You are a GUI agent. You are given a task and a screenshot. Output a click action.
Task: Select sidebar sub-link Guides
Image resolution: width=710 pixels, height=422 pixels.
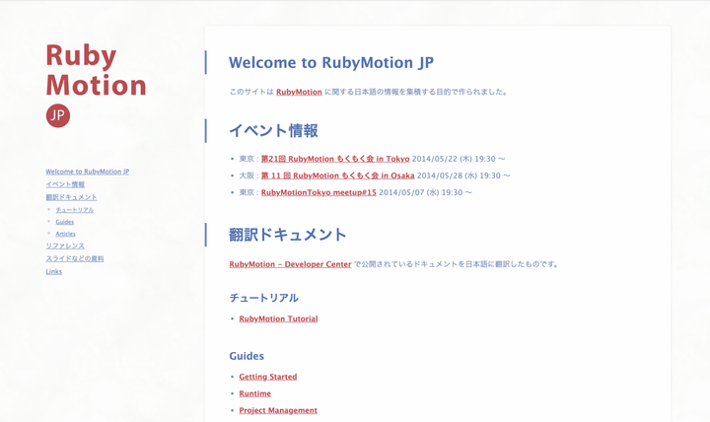[65, 222]
